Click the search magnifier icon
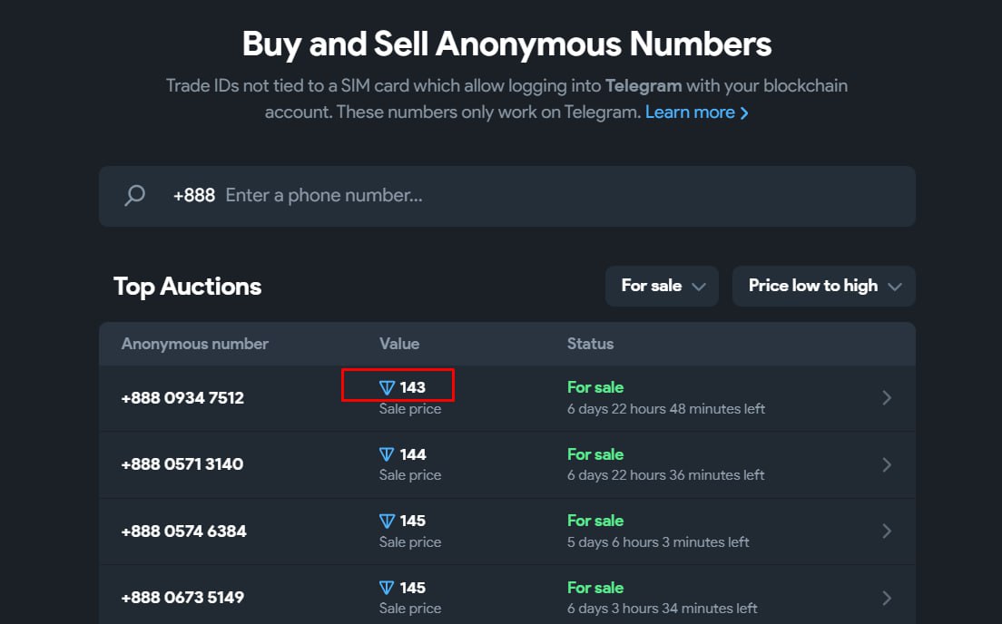This screenshot has width=1002, height=624. (x=134, y=196)
